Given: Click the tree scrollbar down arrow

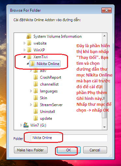Looking at the screenshot, I should [x=104, y=127].
